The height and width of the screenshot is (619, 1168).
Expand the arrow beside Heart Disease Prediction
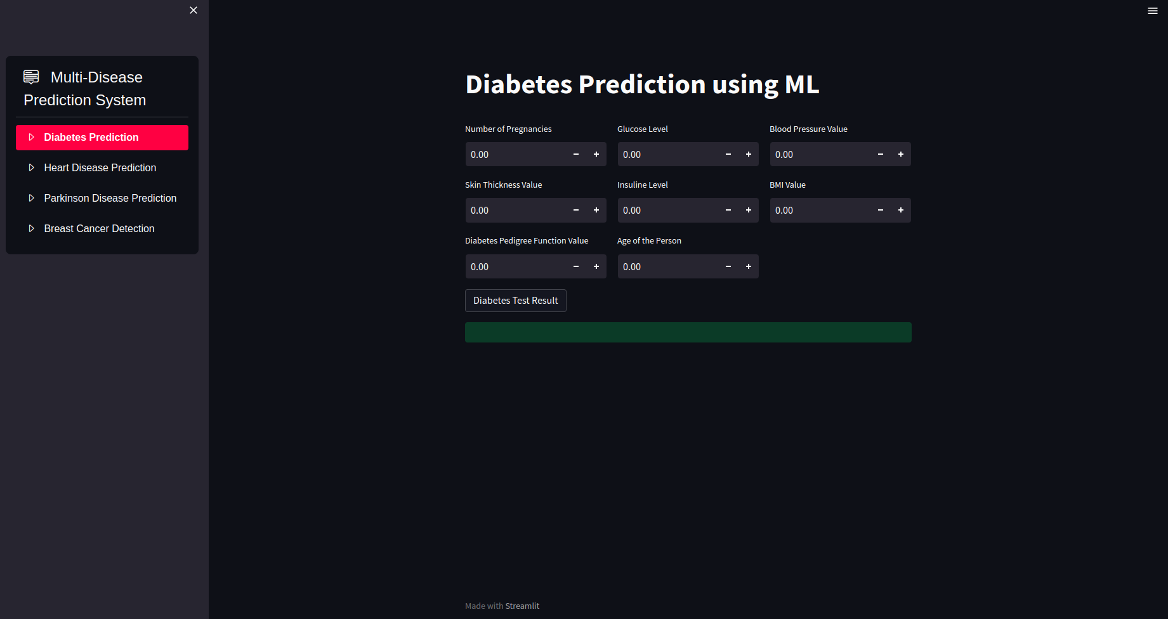(32, 167)
